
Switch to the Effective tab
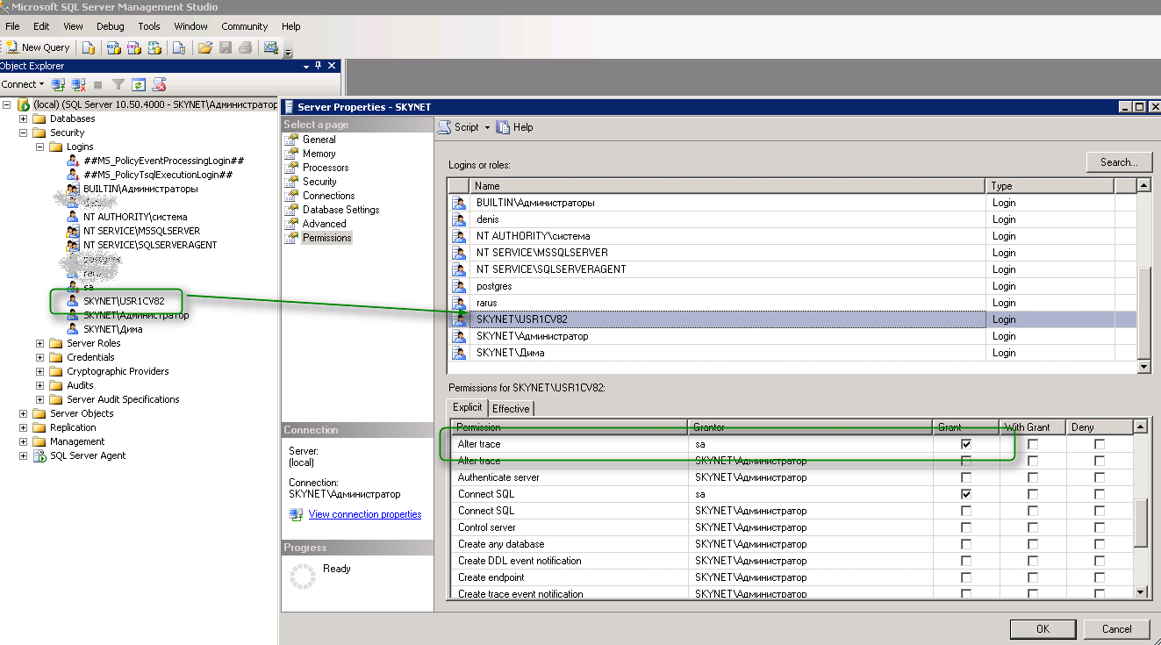tap(511, 408)
